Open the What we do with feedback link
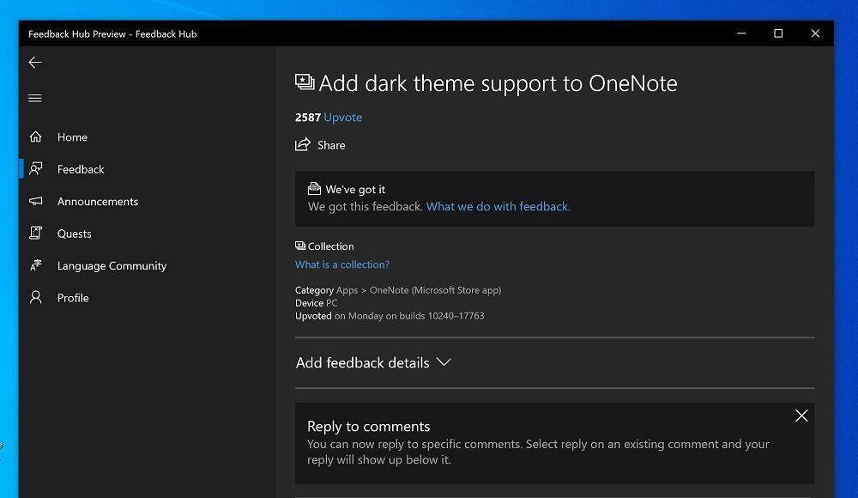The height and width of the screenshot is (498, 858). click(498, 206)
